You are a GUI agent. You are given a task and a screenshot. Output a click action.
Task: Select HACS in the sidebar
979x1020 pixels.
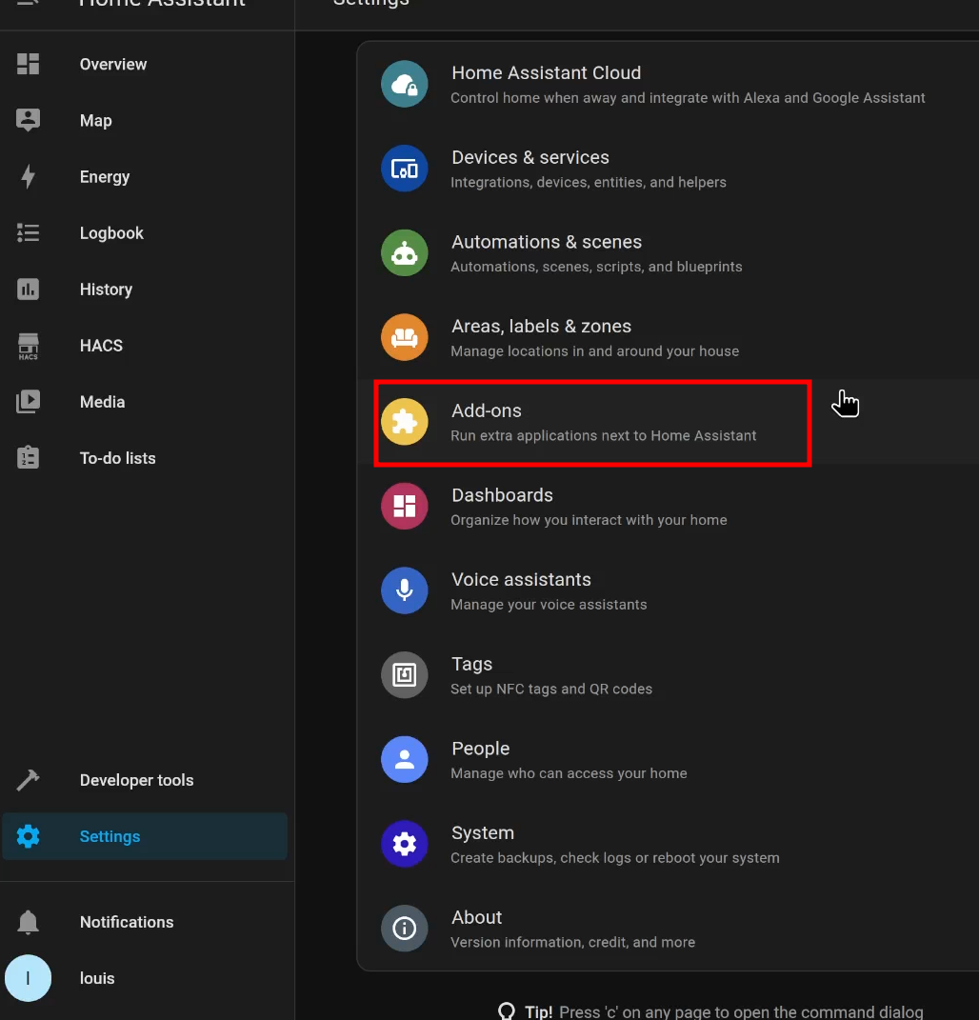coord(101,346)
